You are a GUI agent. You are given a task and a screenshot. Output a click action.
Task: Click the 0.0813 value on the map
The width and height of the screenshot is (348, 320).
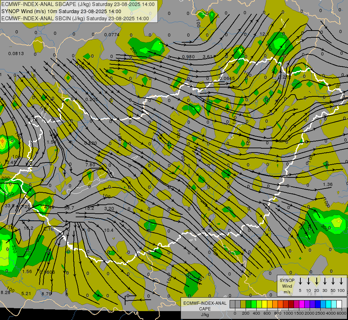click(16, 54)
